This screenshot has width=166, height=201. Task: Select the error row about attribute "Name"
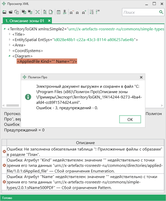(x=84, y=182)
